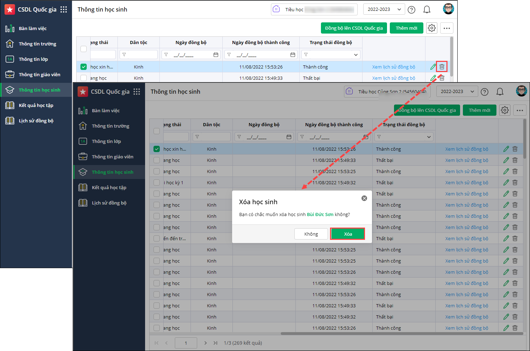Click 'Thêm mới' in the back window
Image resolution: width=530 pixels, height=351 pixels.
407,28
